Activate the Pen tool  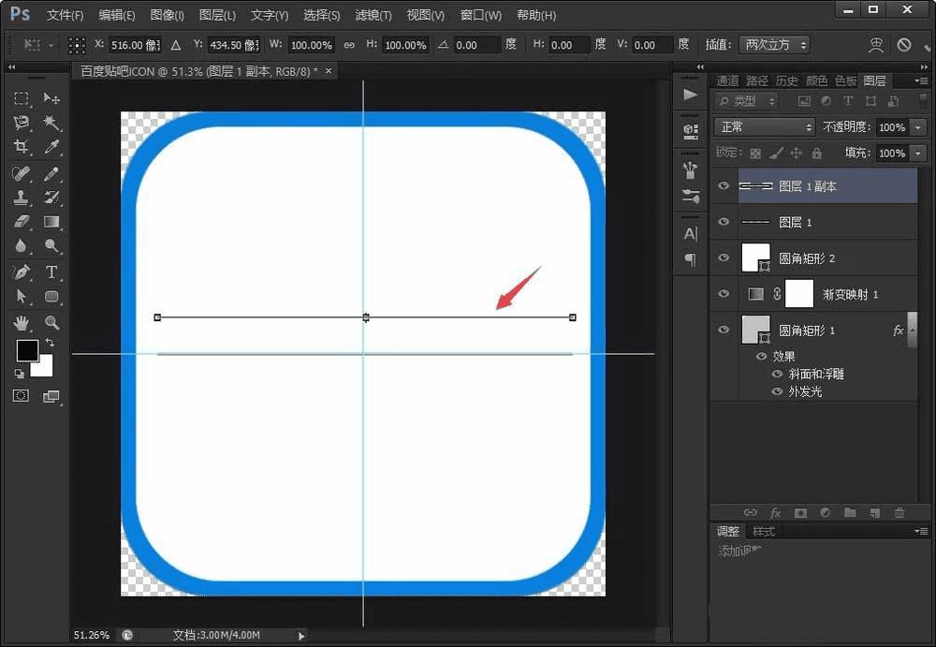pyautogui.click(x=22, y=272)
